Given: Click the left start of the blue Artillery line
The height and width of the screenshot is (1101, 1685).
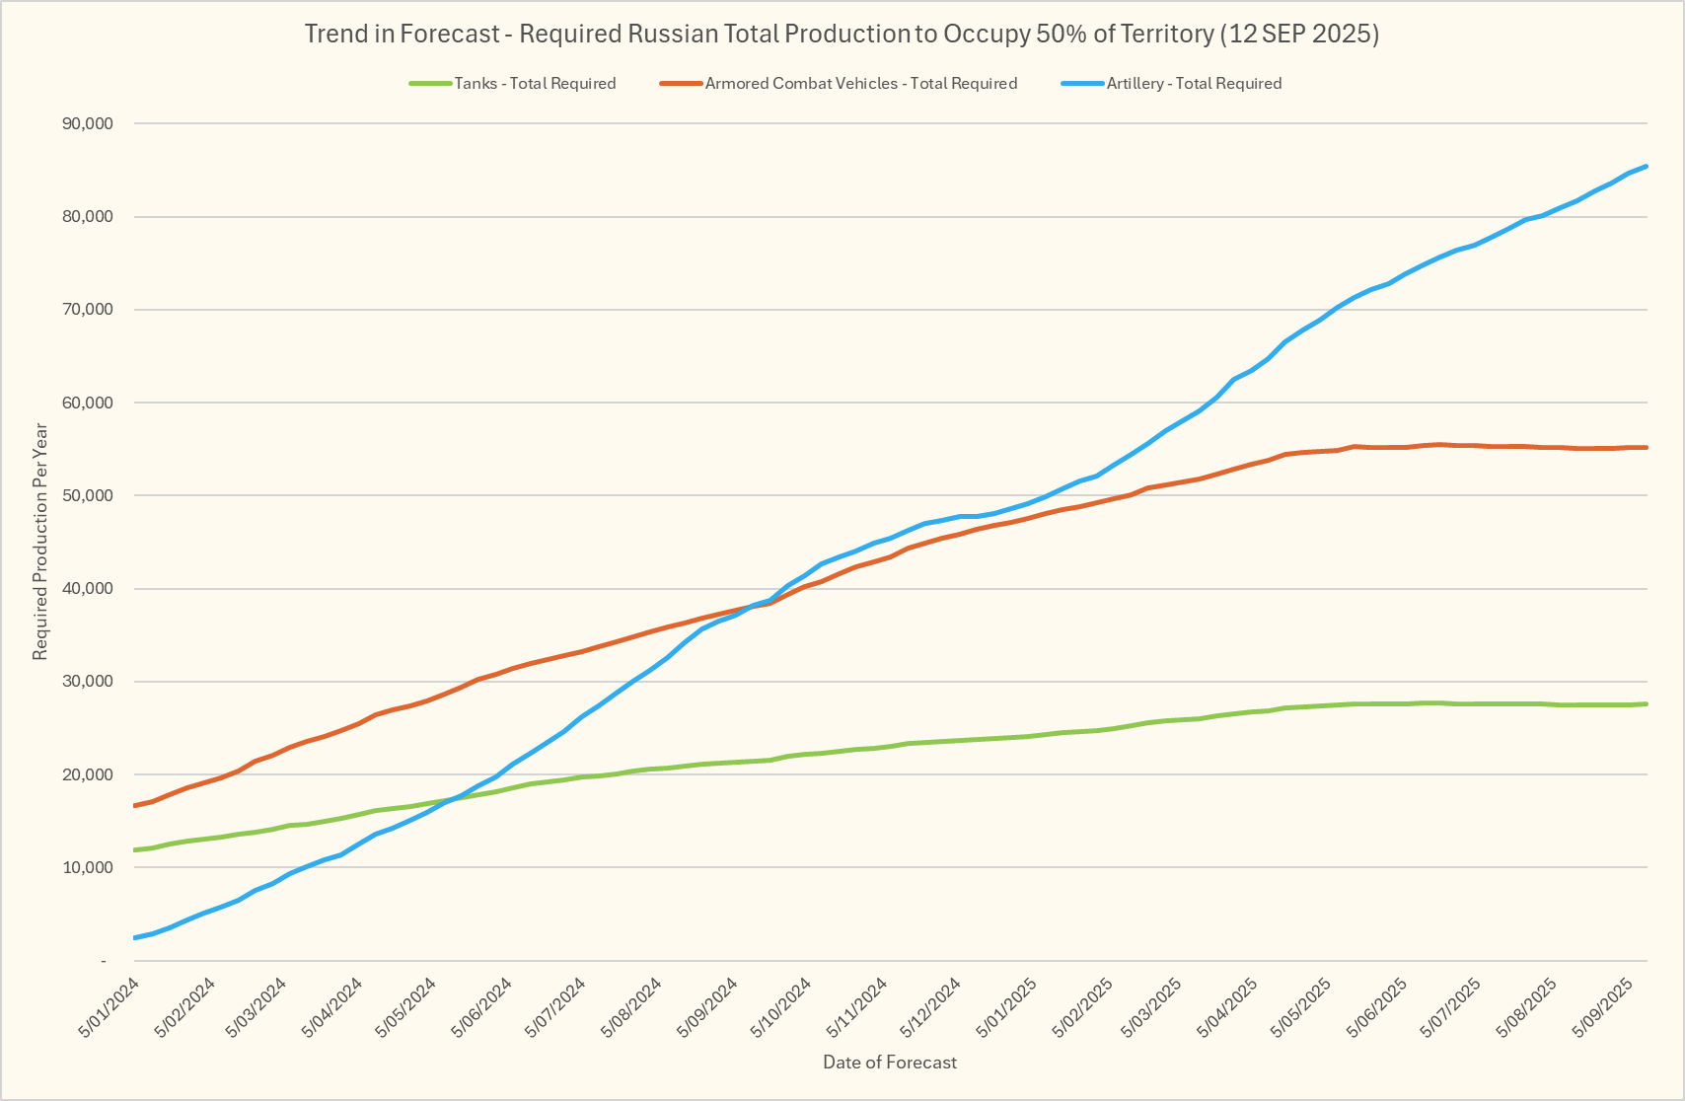Looking at the screenshot, I should (x=135, y=937).
